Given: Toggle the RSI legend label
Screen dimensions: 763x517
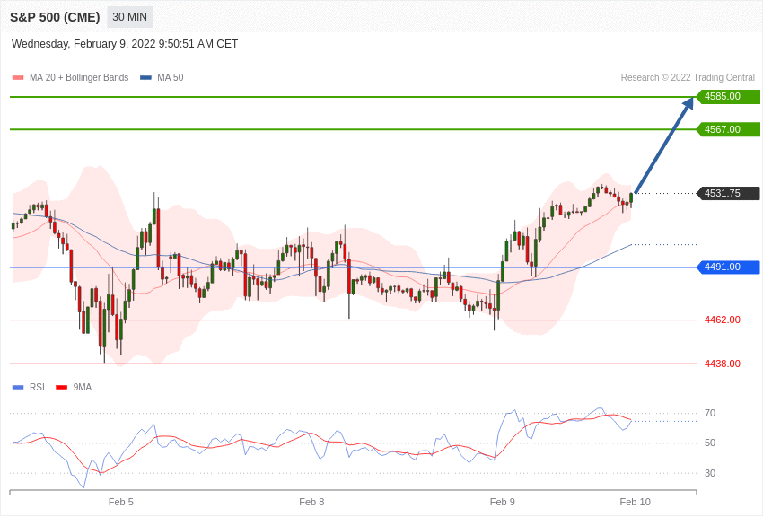Looking at the screenshot, I should tap(37, 388).
